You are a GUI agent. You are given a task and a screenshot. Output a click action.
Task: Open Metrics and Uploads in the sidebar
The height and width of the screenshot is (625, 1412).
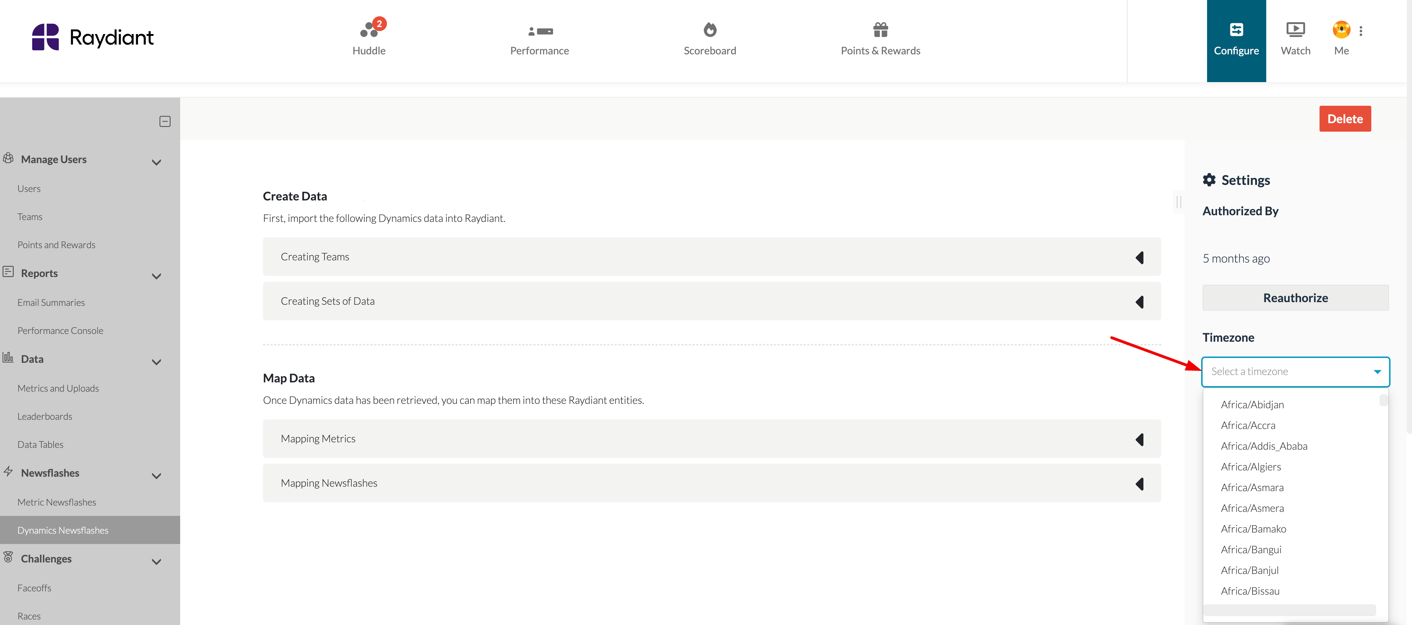[58, 388]
